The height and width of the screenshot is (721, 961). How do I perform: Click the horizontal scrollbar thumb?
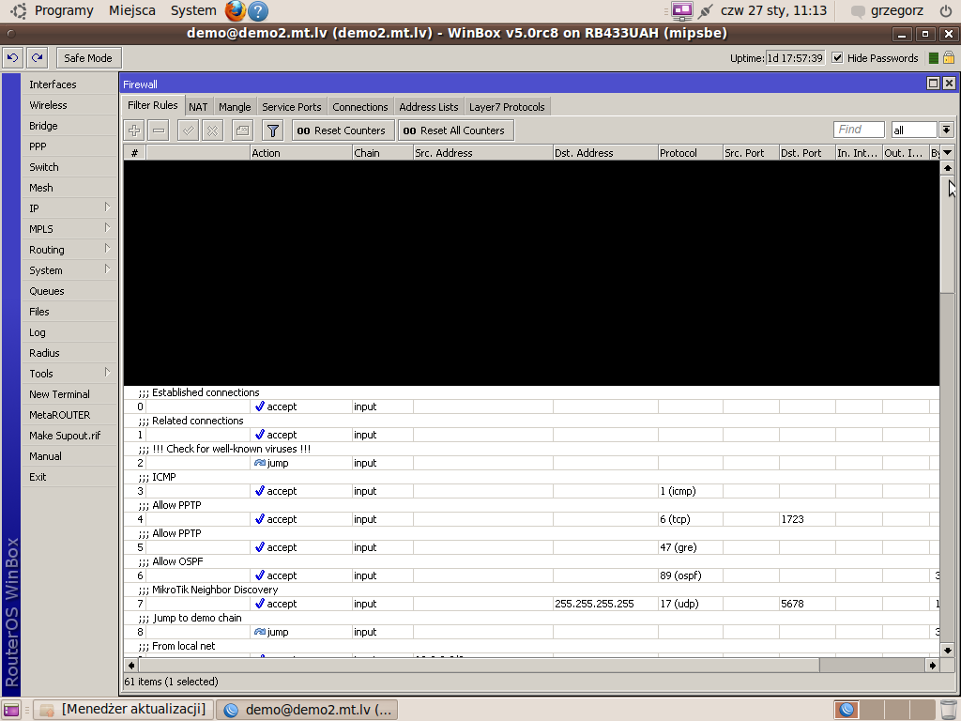click(x=480, y=666)
